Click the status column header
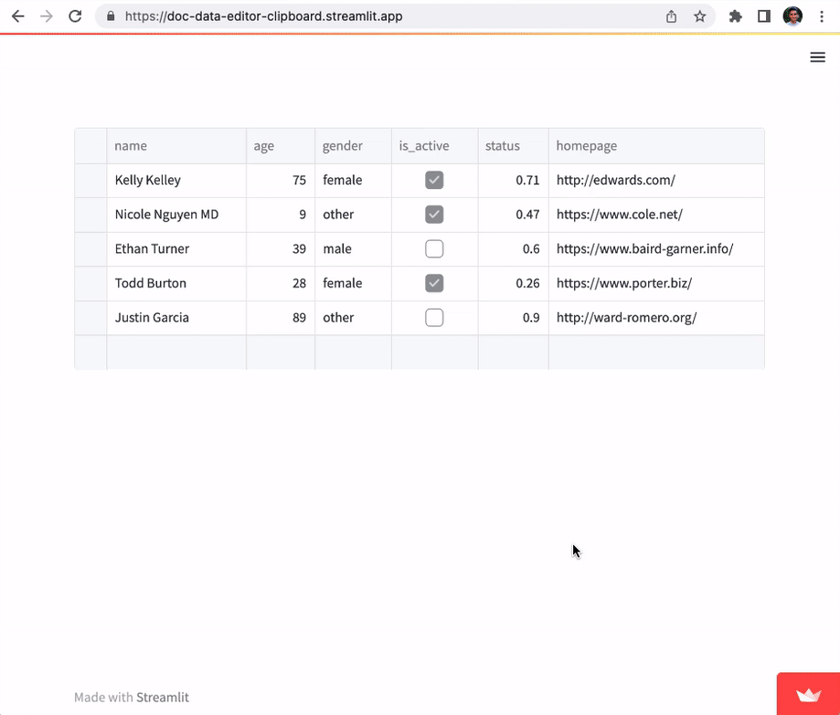Viewport: 840px width, 715px height. click(503, 145)
